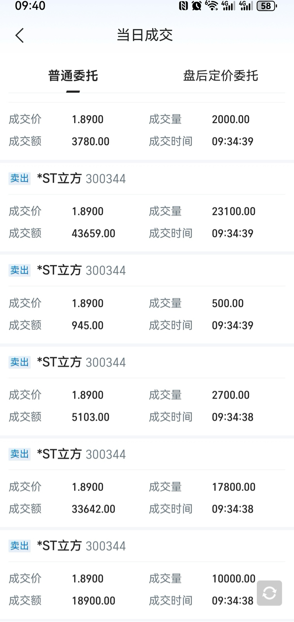The width and height of the screenshot is (294, 622).
Task: Tap the 43659.00 transaction amount value
Action: click(93, 233)
